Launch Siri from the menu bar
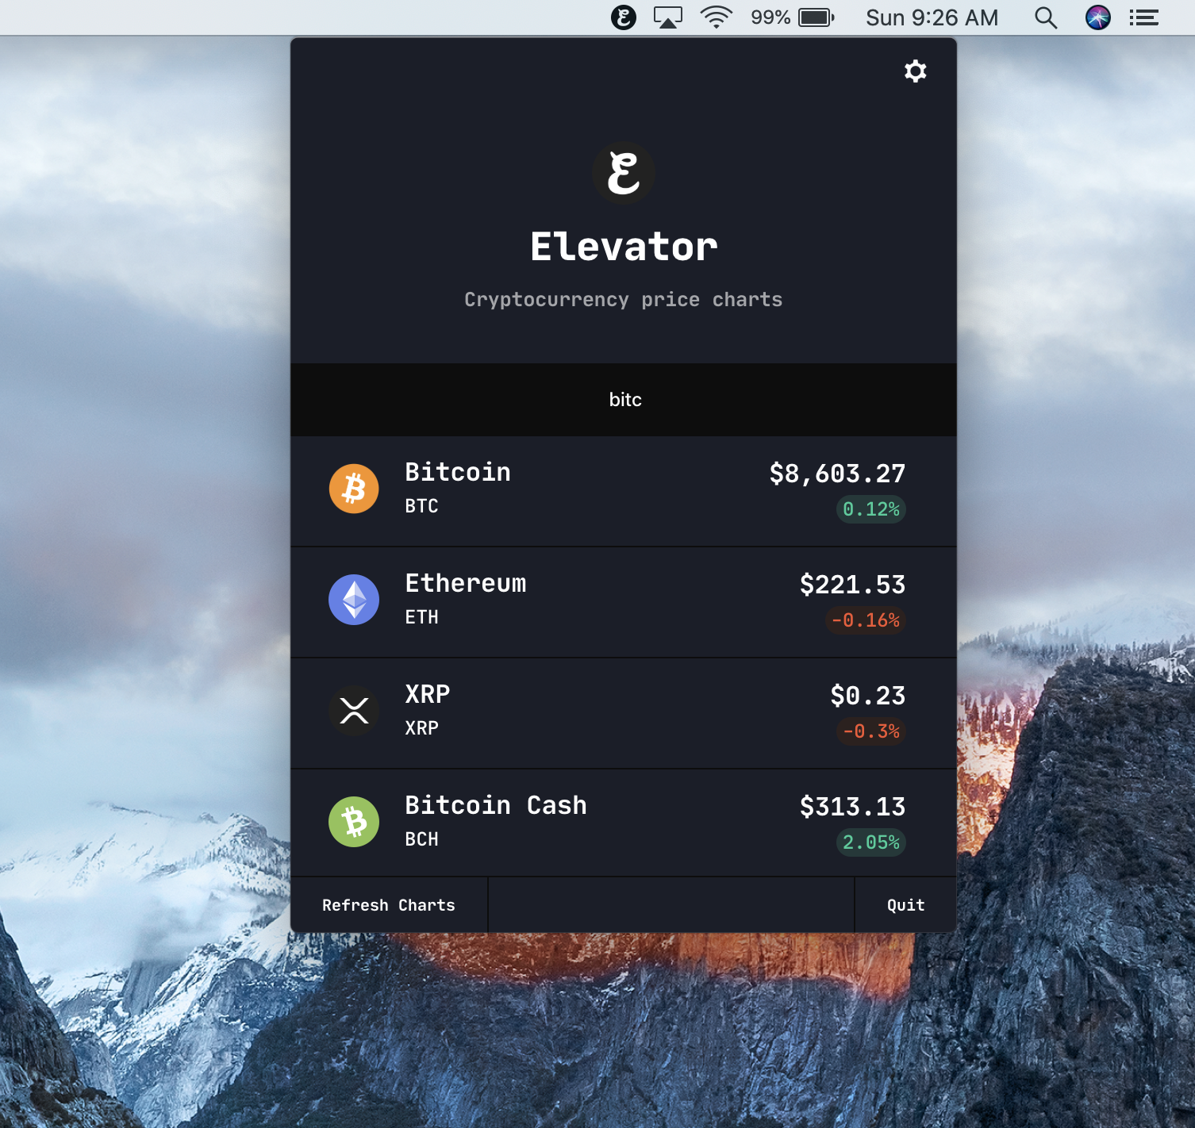 coord(1098,17)
